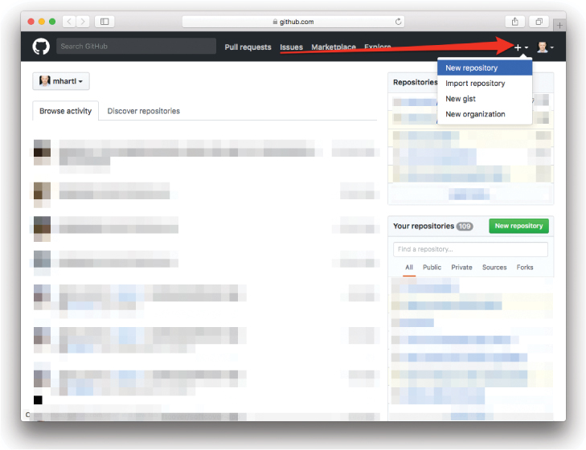Expand the mhartl account switcher
586x450 pixels.
pos(61,81)
